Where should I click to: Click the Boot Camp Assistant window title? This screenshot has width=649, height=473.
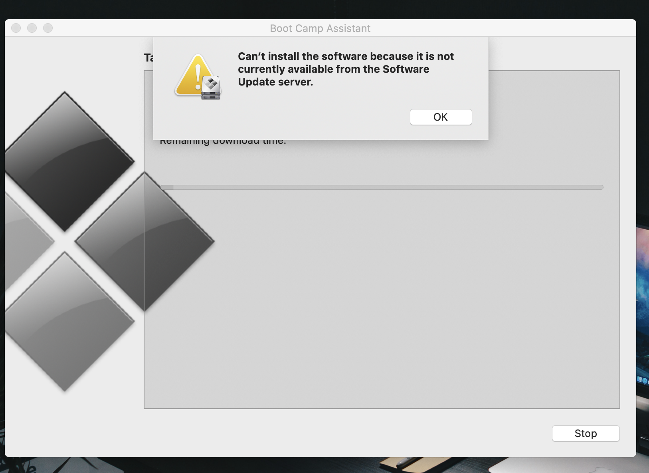(x=320, y=28)
